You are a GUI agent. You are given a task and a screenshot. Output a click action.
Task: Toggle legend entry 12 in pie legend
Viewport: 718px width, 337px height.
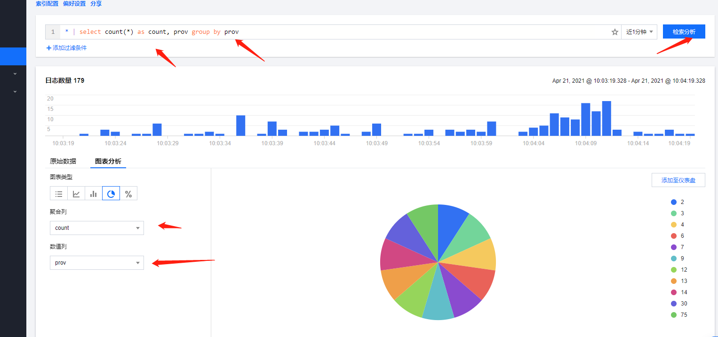(x=679, y=270)
